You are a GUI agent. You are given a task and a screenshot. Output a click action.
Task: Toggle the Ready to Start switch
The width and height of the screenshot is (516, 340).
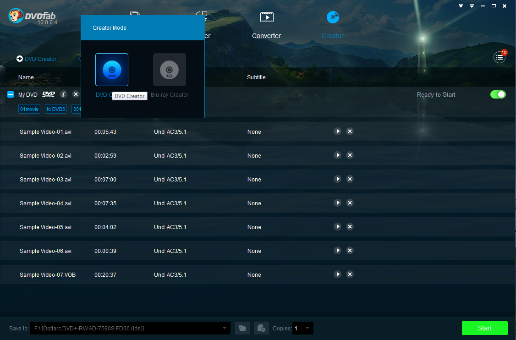pos(498,94)
